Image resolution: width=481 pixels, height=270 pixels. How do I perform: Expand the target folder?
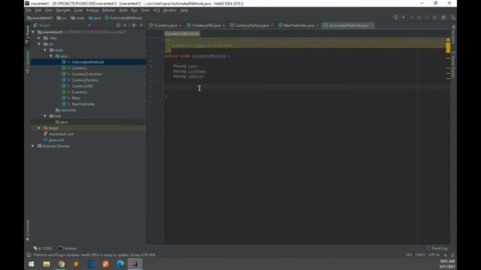pos(39,128)
